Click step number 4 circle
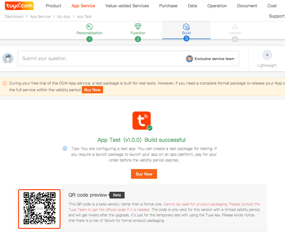 (235, 39)
